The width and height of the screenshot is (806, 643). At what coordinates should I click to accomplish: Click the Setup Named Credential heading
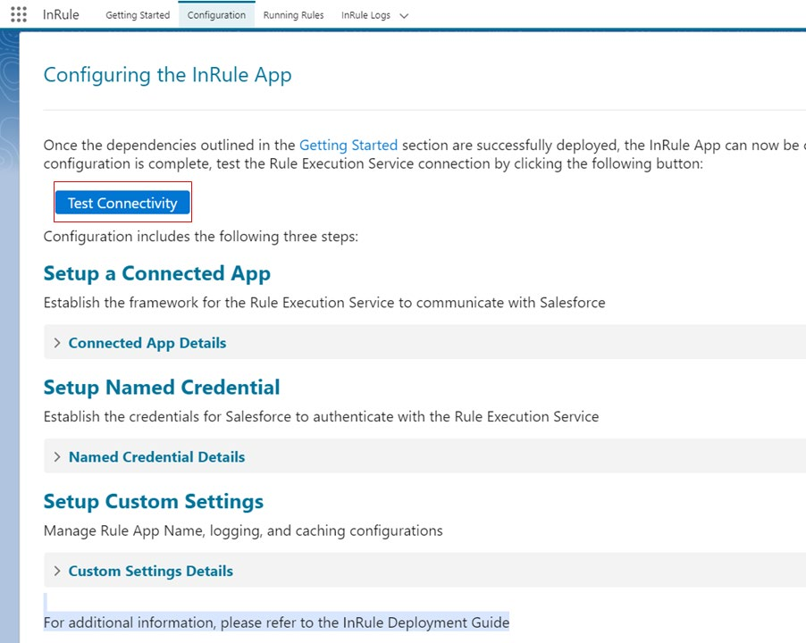click(x=162, y=388)
